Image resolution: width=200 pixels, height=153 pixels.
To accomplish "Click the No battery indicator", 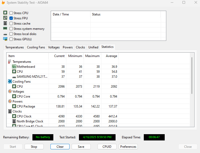I will pyautogui.click(x=43, y=137).
